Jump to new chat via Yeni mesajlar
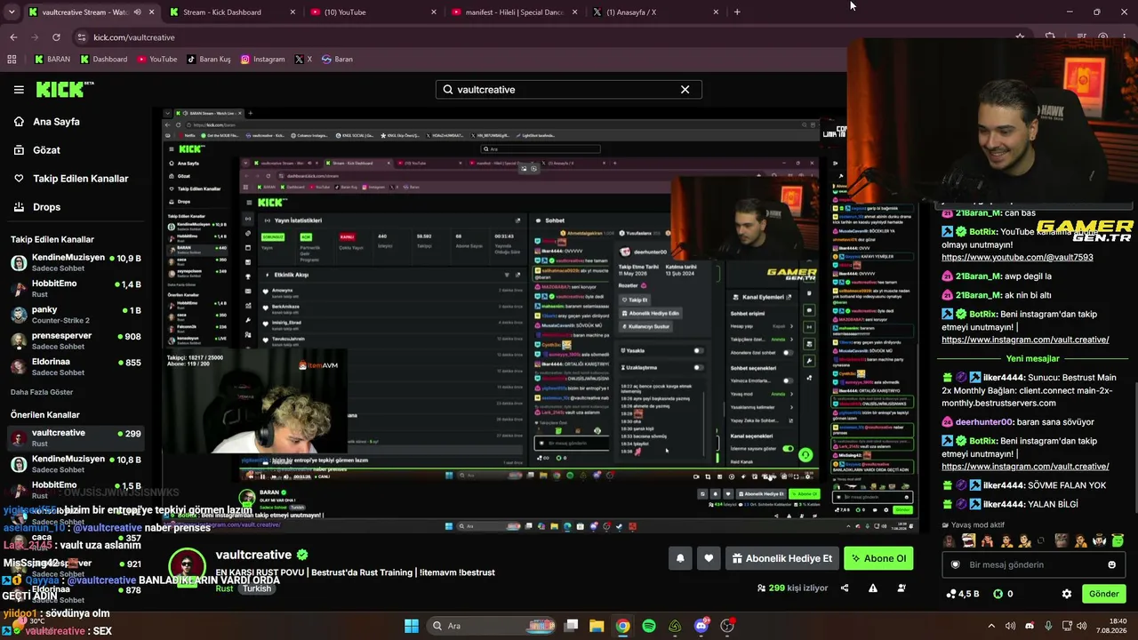This screenshot has height=640, width=1138. (x=1032, y=358)
